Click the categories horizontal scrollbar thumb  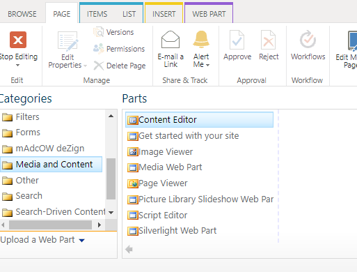coord(50,225)
